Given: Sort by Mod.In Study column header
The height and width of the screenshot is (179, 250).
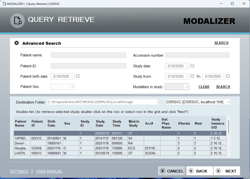Looking at the screenshot, I should 135,123.
